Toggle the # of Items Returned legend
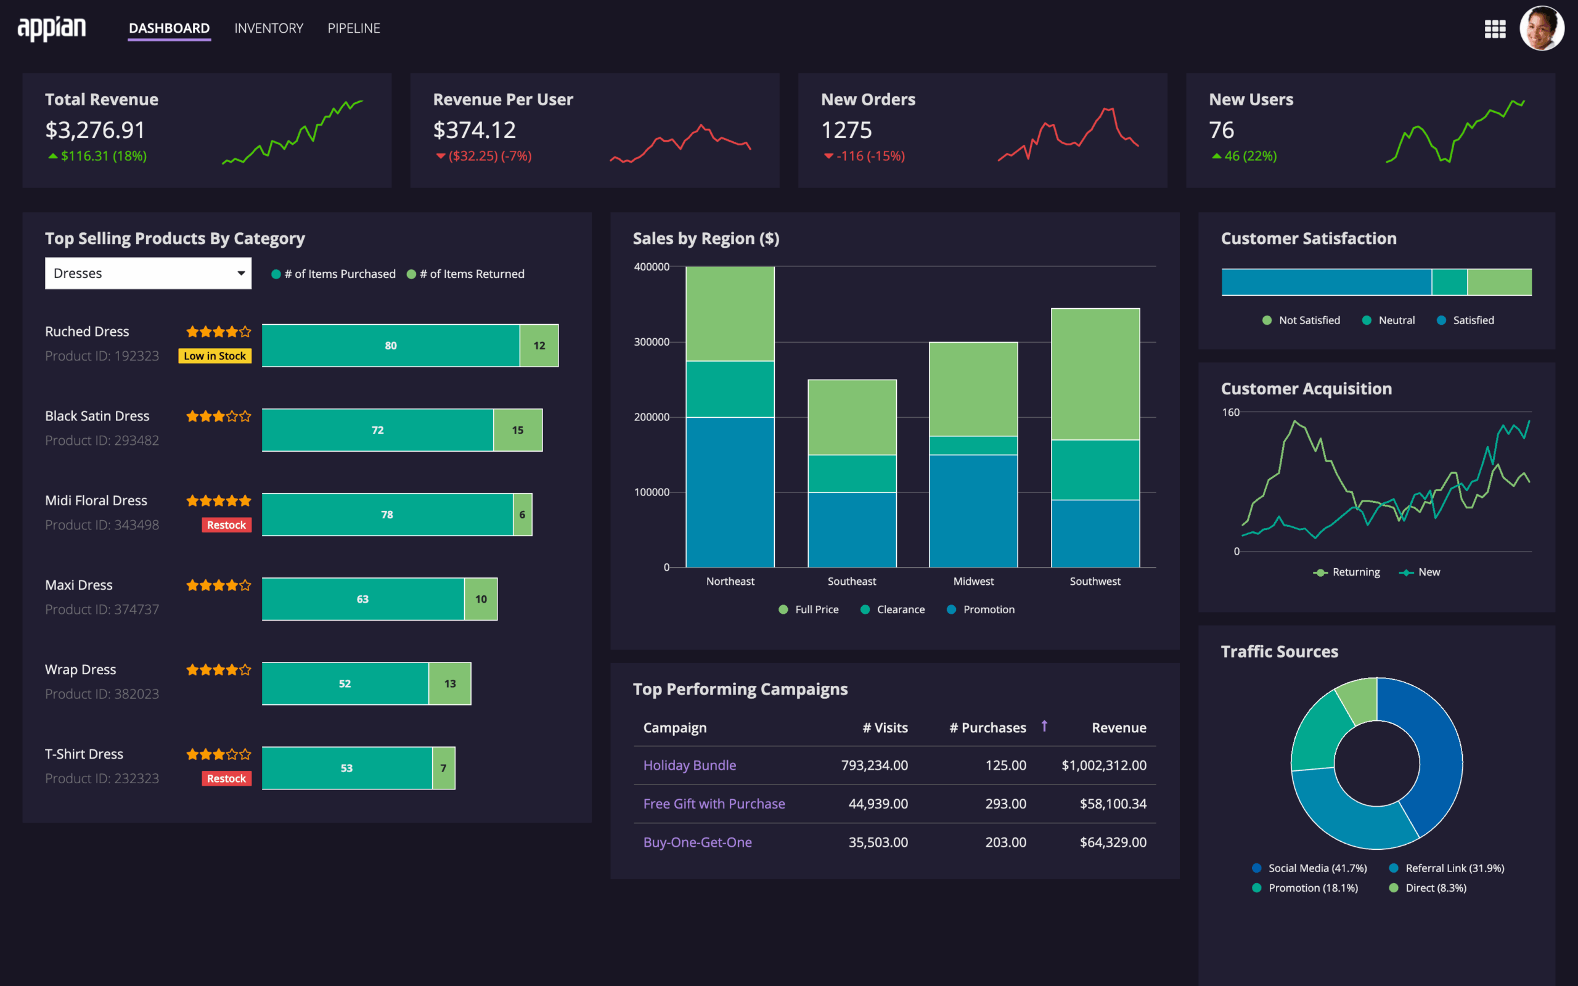The image size is (1578, 986). (465, 273)
